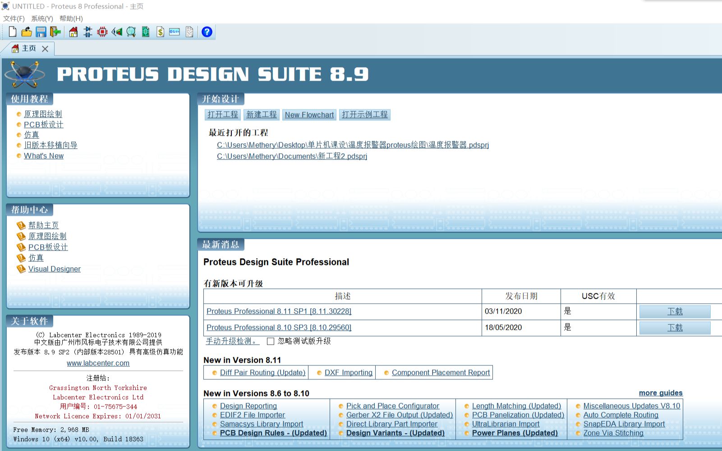This screenshot has width=722, height=451.
Task: Open Power Planes (Updated) guide
Action: 515,433
